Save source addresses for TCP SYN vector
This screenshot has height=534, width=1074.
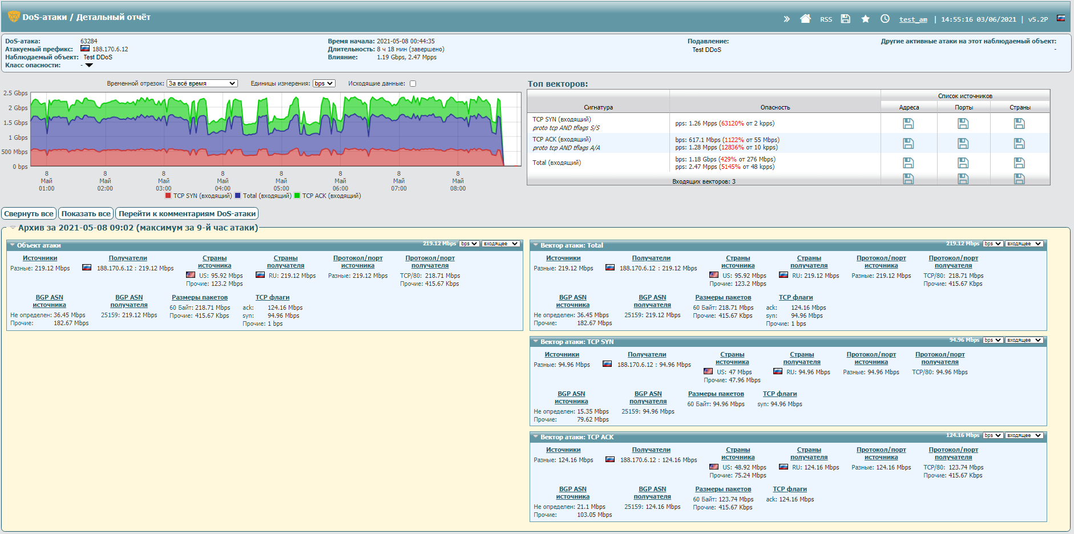(909, 123)
